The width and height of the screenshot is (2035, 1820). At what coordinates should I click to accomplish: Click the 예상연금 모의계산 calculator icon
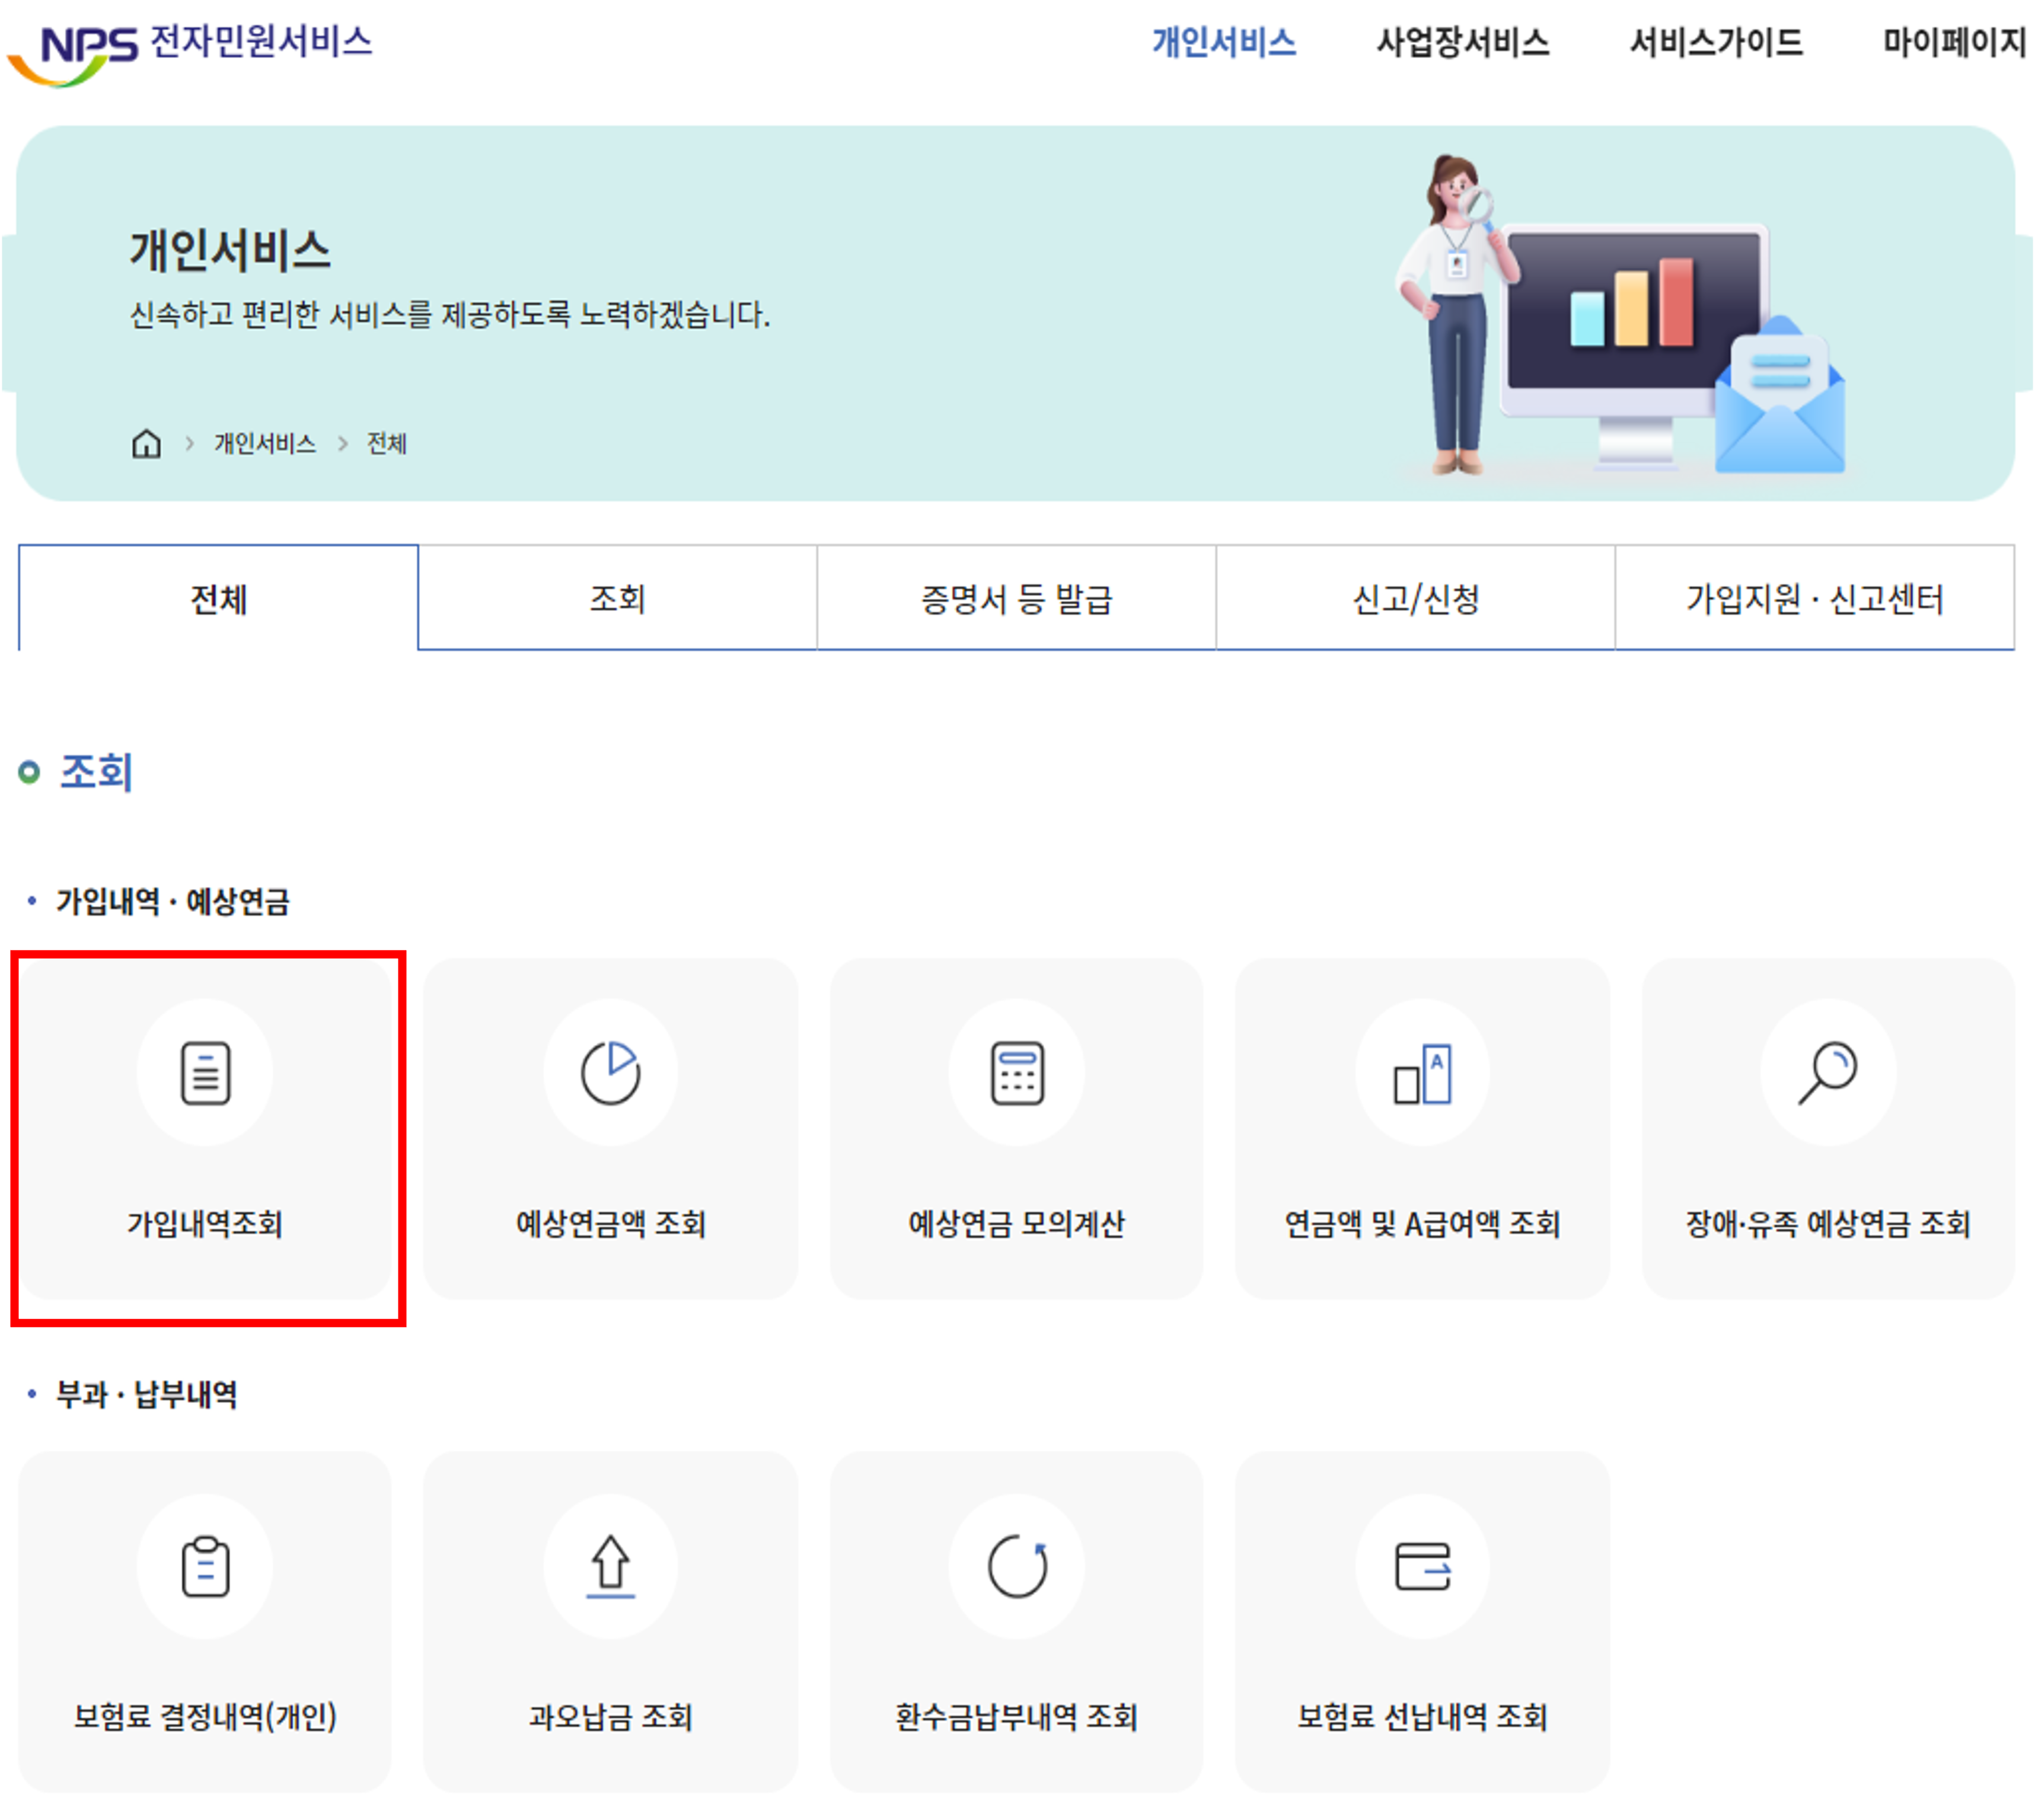pyautogui.click(x=1017, y=1073)
